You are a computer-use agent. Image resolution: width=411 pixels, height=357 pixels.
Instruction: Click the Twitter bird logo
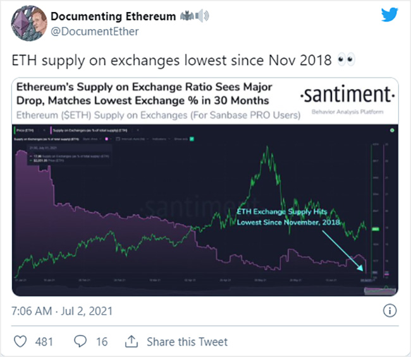390,15
